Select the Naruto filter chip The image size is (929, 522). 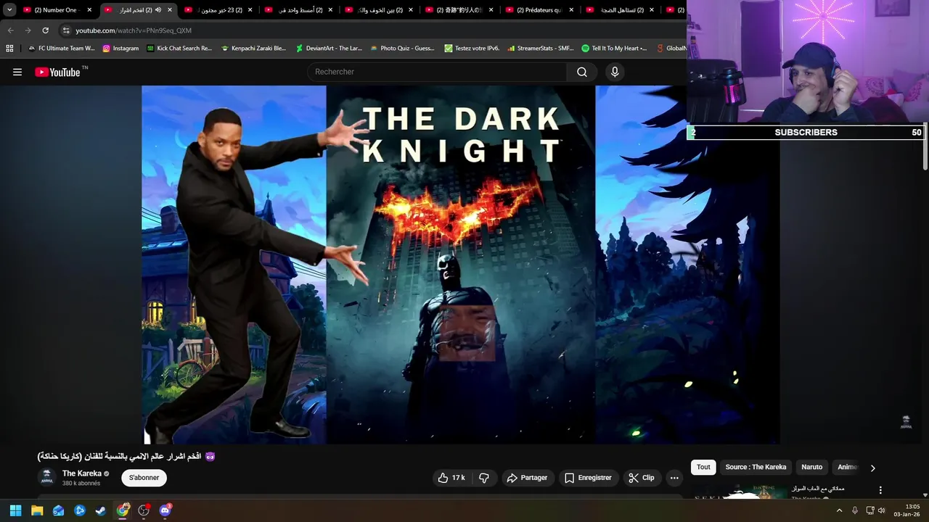811,468
